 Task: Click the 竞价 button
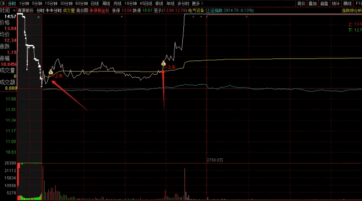pyautogui.click(x=301, y=4)
